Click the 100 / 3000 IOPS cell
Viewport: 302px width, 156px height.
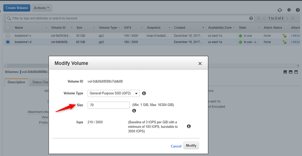(131, 36)
